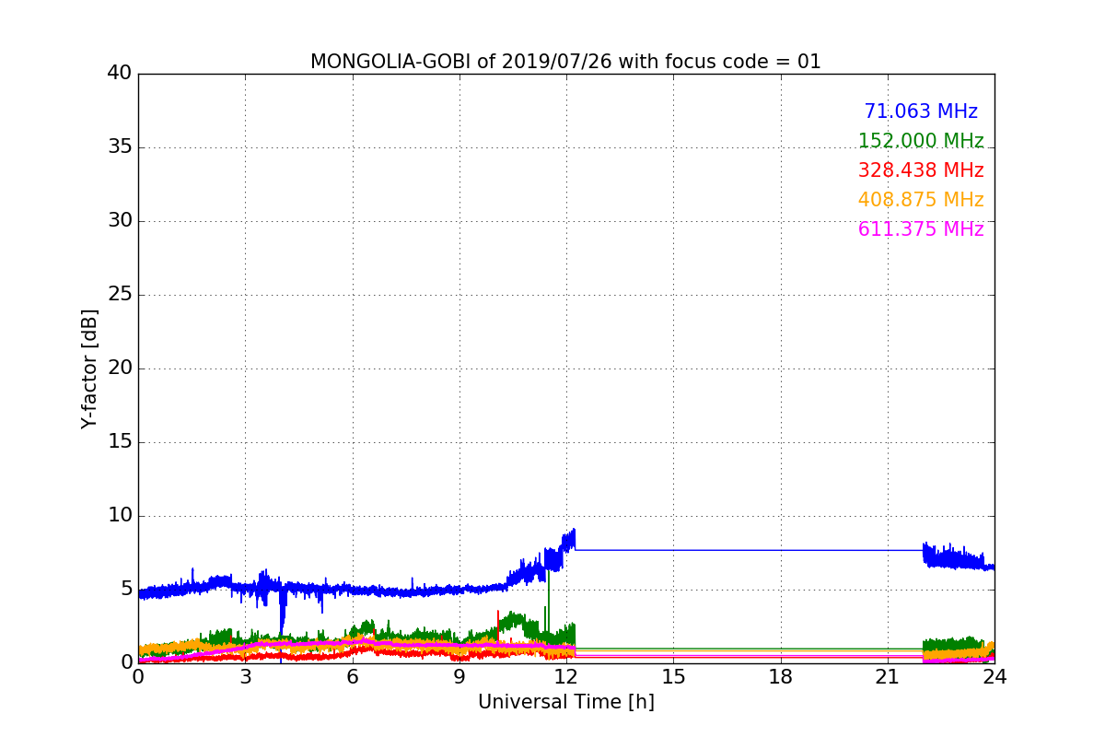Click y-axis tick label 20
The image size is (1105, 737).
pyautogui.click(x=120, y=368)
